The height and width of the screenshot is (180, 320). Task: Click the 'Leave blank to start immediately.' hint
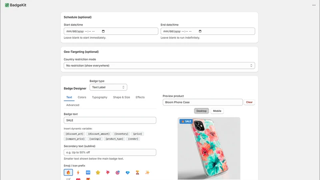85,38
